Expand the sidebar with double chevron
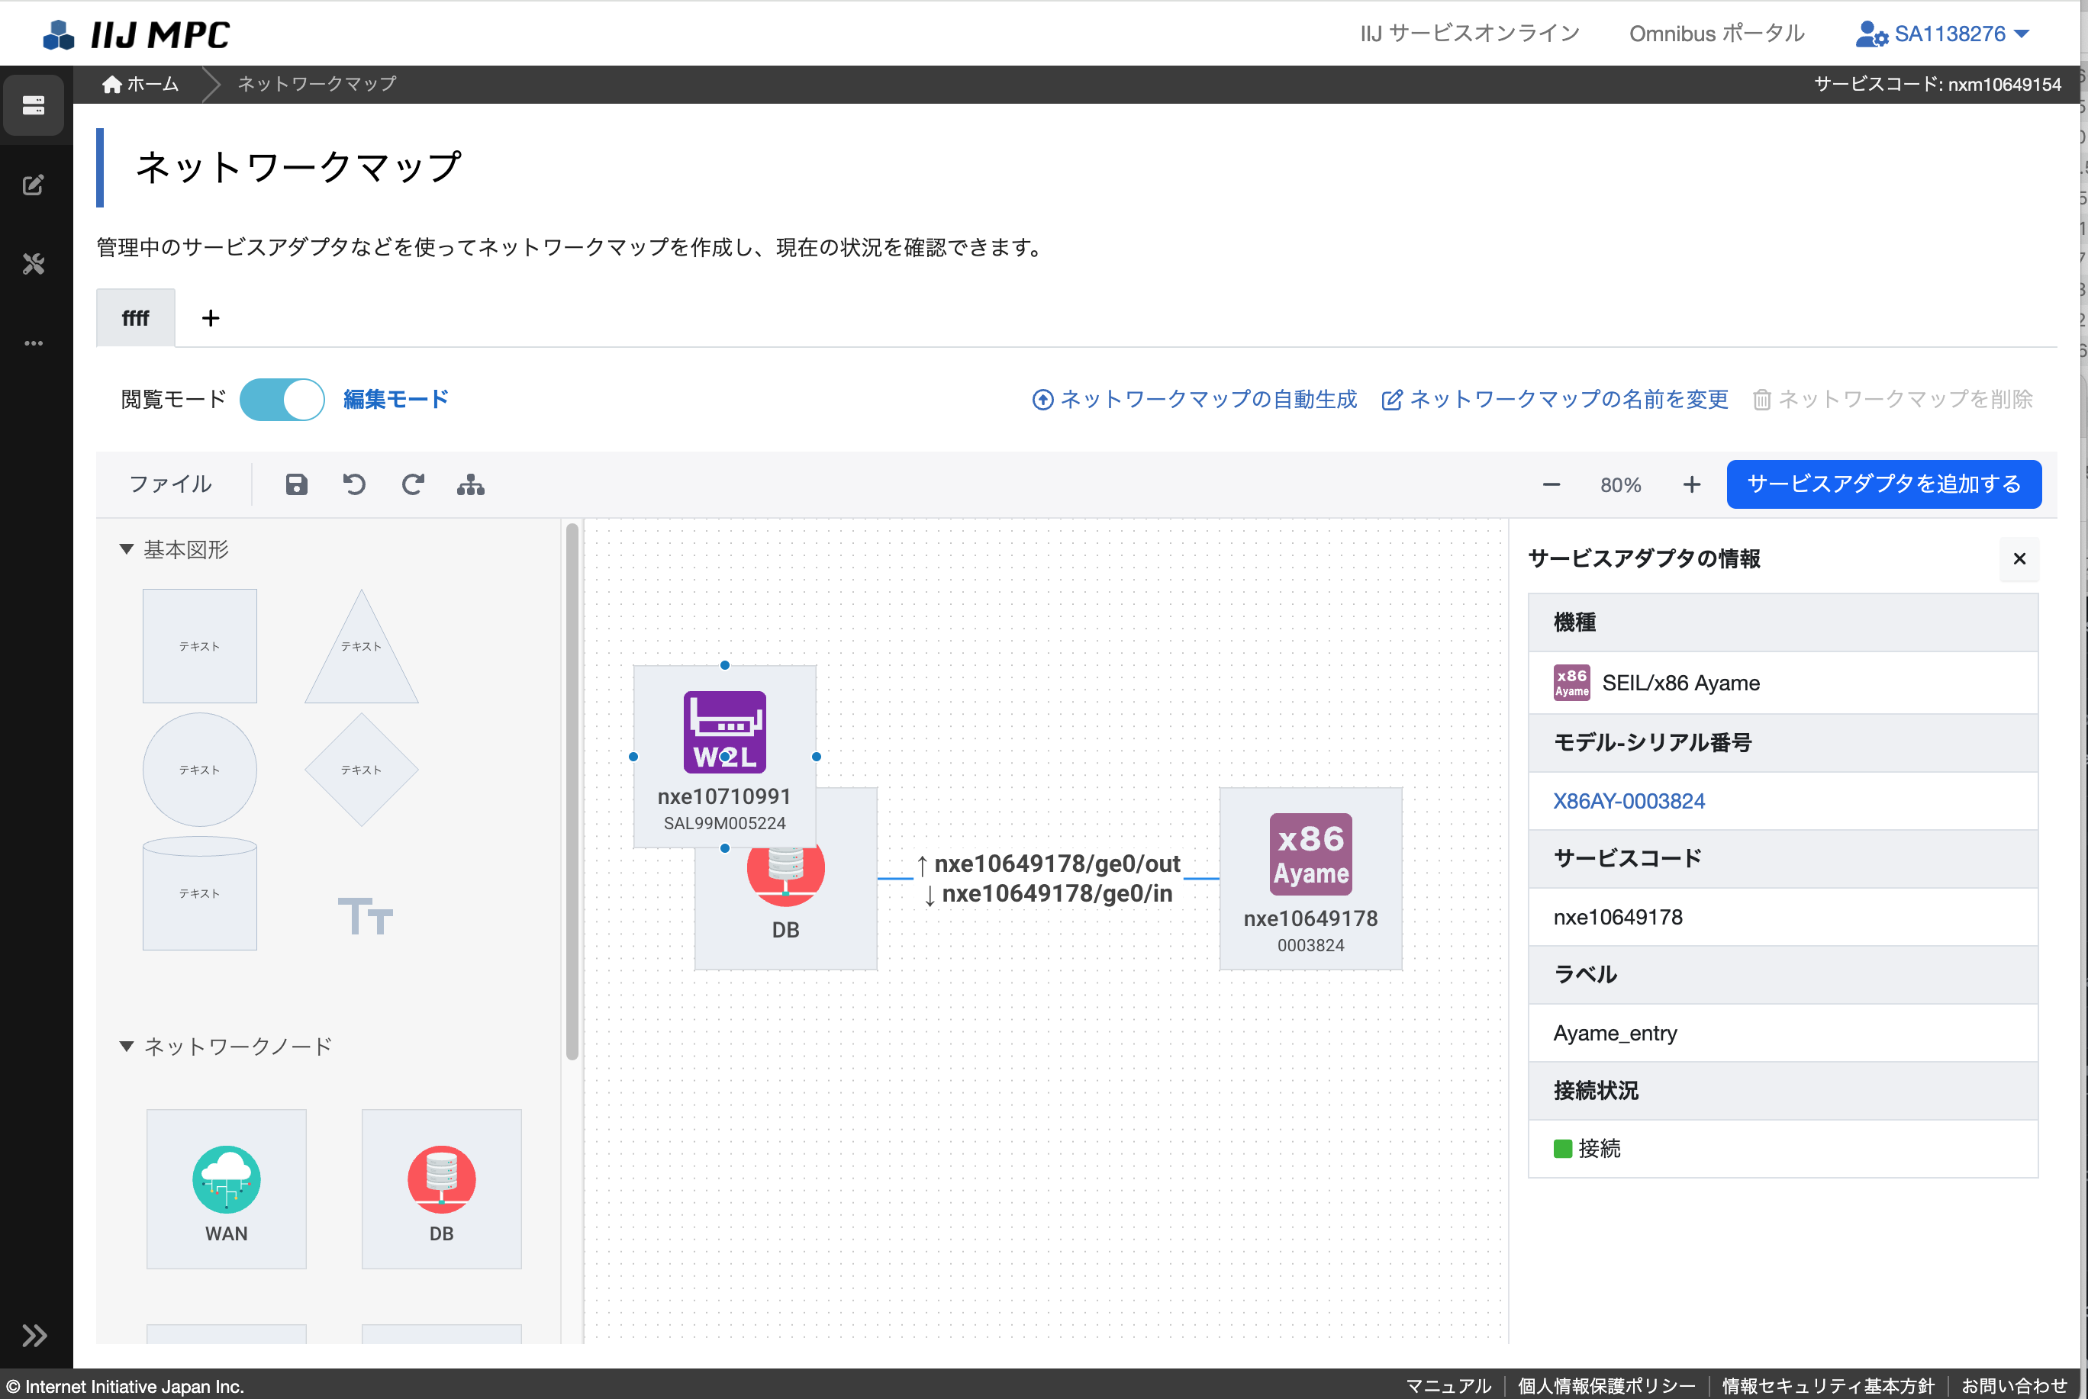Screen dimensions: 2088x1399 click(x=34, y=1335)
